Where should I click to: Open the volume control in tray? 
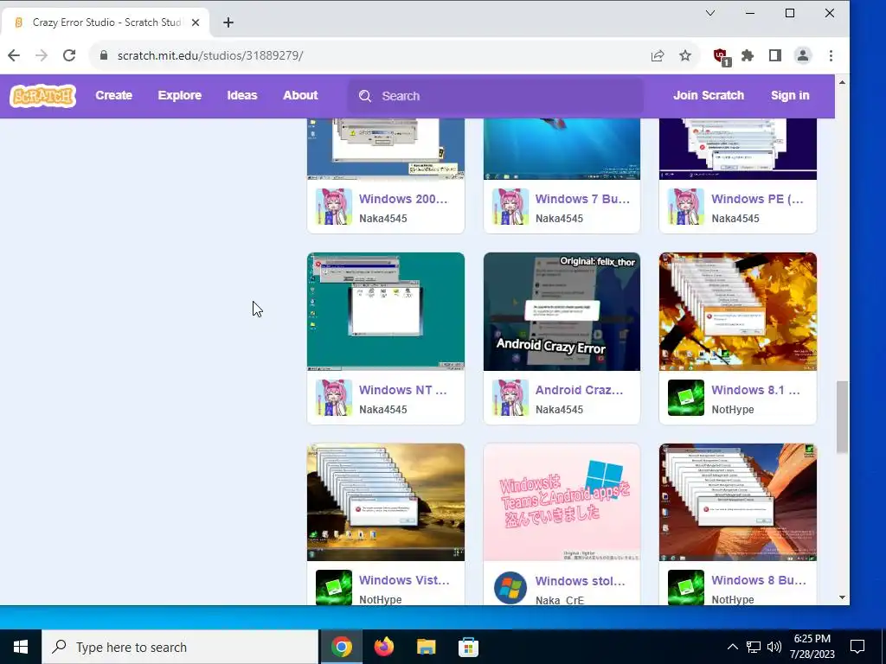(774, 647)
